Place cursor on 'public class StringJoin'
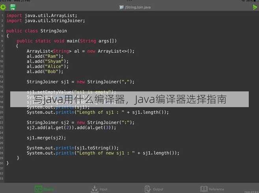The height and width of the screenshot is (193, 259). coord(37,31)
